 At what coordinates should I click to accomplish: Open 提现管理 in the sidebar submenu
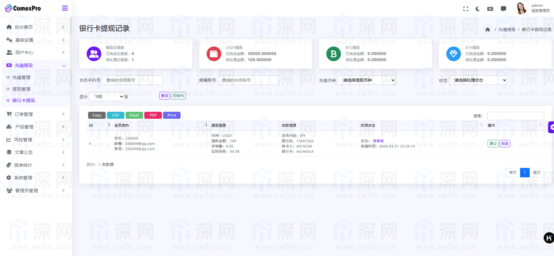pos(21,89)
